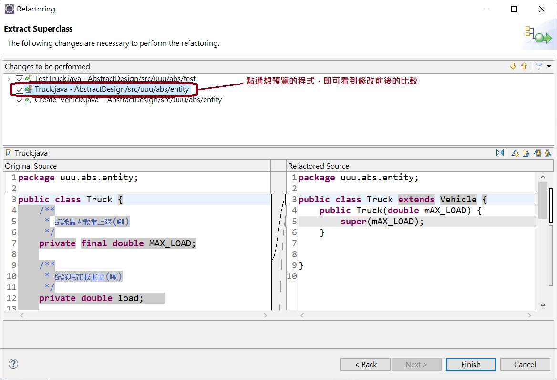
Task: Jump to next change in compare viewer
Action: point(537,153)
